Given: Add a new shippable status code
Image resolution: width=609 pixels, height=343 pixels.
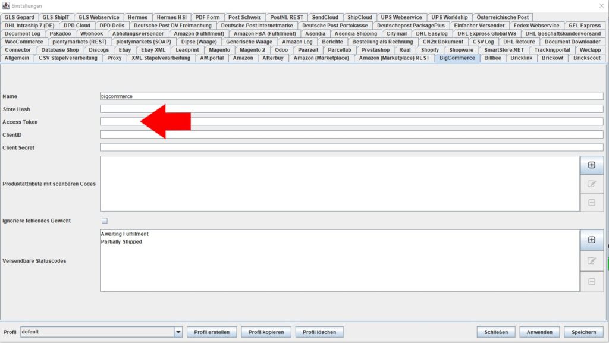Looking at the screenshot, I should pos(592,240).
